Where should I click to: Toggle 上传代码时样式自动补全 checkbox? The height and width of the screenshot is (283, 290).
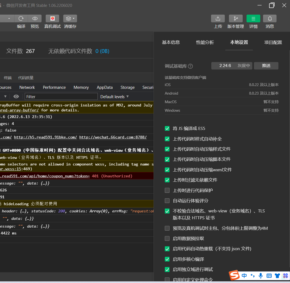pos(167,139)
